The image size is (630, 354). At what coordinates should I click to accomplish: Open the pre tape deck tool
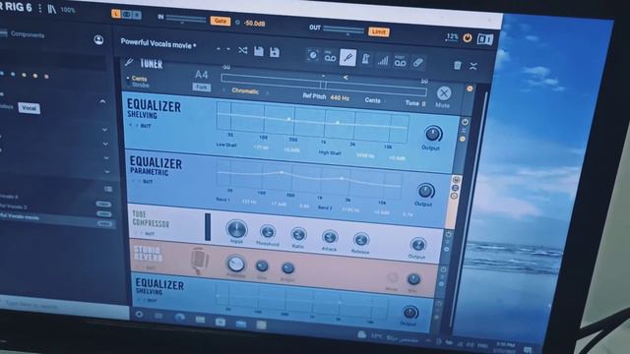coord(330,57)
